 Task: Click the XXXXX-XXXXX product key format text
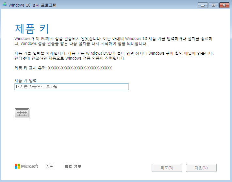pos(80,68)
